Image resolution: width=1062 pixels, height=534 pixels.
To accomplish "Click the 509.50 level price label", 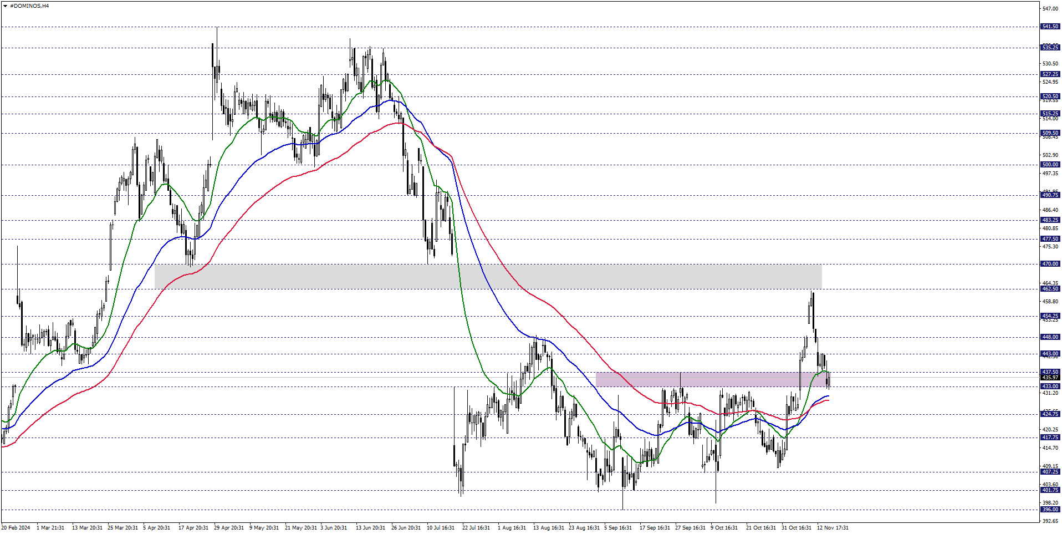I will (1050, 133).
